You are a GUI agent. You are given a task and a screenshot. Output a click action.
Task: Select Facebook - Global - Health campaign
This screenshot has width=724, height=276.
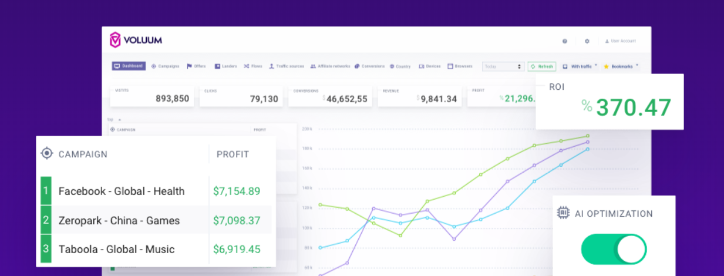122,191
